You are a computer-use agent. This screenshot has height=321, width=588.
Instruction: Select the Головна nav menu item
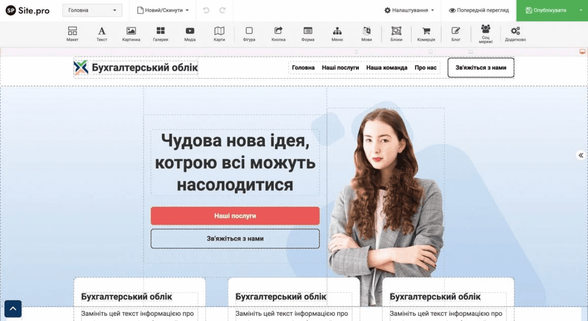coord(303,67)
